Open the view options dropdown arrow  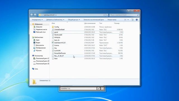point(128,20)
